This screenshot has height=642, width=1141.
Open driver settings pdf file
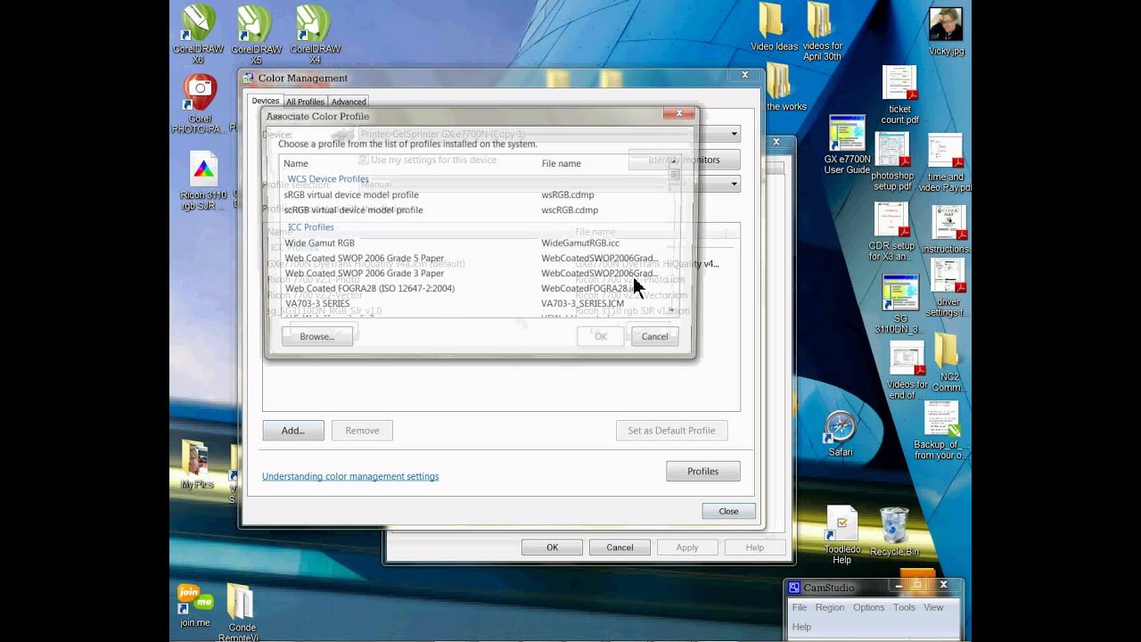coord(948,287)
